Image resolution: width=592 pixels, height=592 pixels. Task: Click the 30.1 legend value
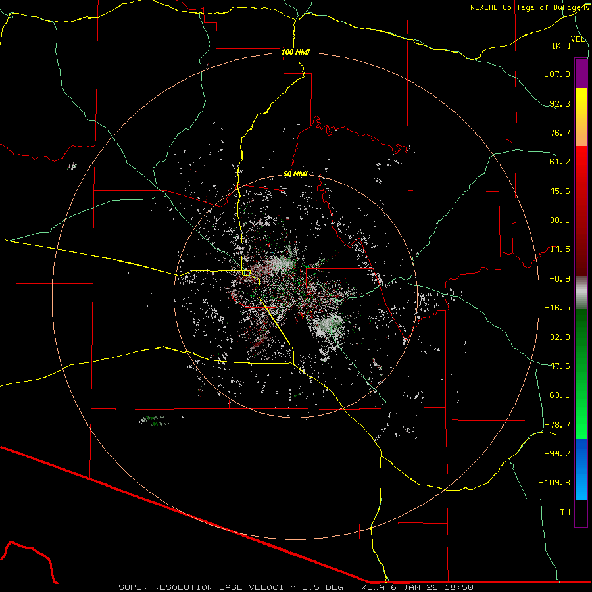[560, 220]
